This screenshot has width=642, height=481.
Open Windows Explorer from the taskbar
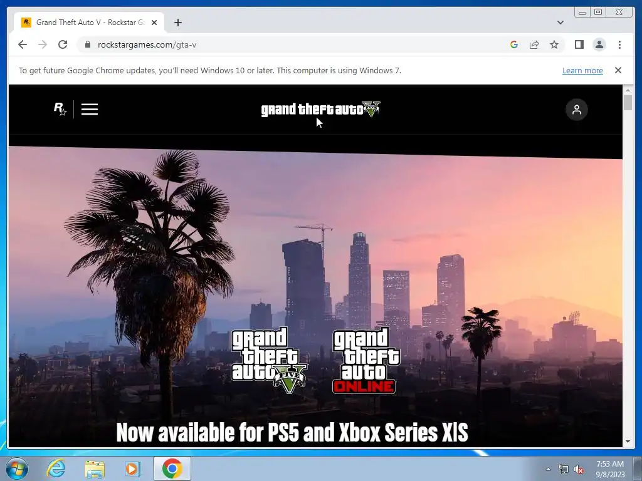95,468
